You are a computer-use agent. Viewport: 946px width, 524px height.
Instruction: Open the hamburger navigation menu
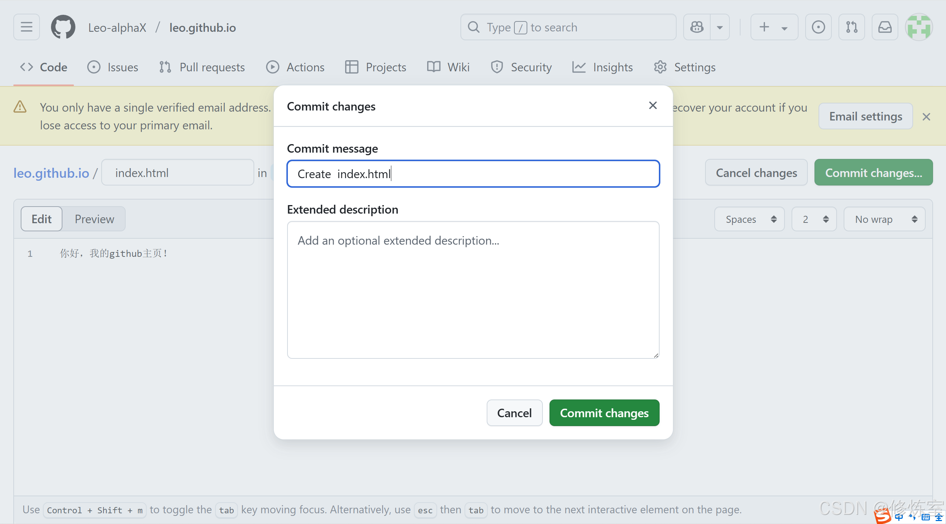click(27, 27)
